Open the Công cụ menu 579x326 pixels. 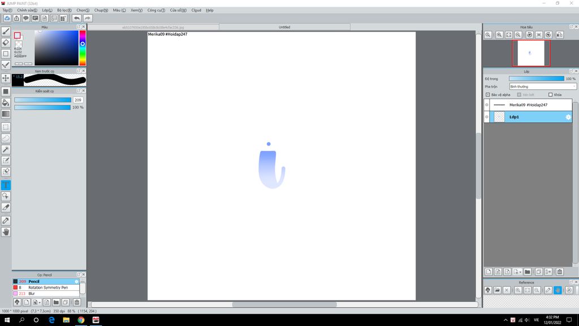click(156, 10)
